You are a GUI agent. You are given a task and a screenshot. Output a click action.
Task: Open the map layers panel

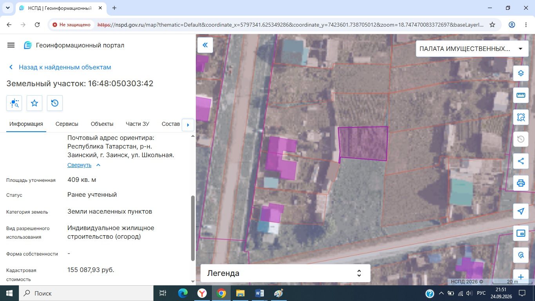[x=521, y=73]
